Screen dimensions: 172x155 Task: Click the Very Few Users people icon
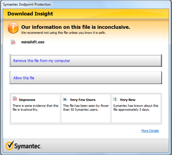[65, 99]
